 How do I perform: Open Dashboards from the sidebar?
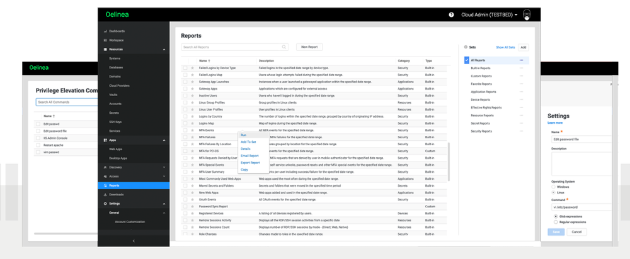click(x=117, y=31)
